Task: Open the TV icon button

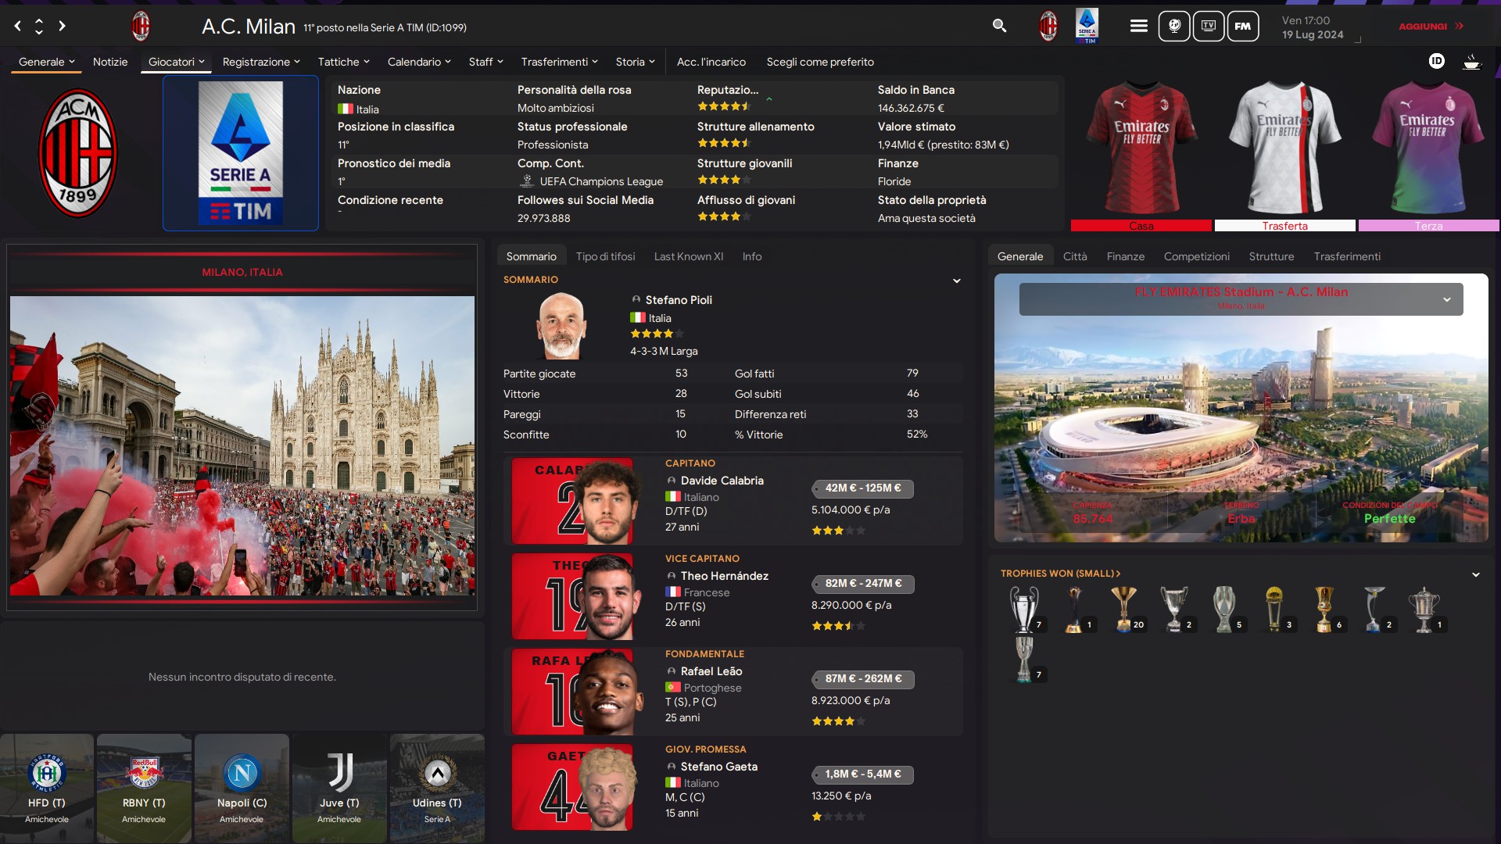Action: (x=1208, y=26)
